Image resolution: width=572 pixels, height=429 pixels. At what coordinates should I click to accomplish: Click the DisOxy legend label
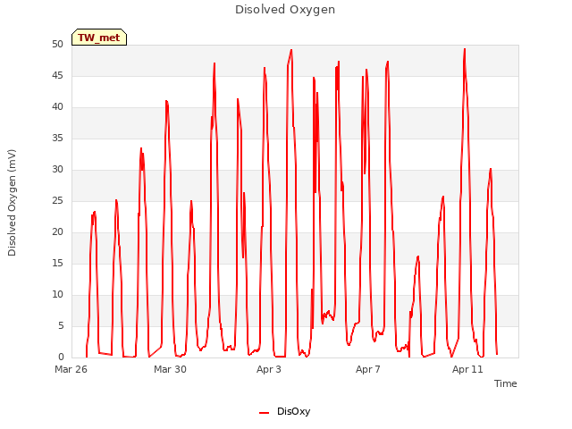294,411
